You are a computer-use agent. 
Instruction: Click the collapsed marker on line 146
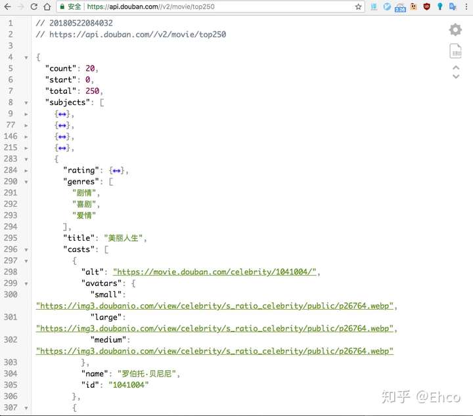pyautogui.click(x=62, y=136)
